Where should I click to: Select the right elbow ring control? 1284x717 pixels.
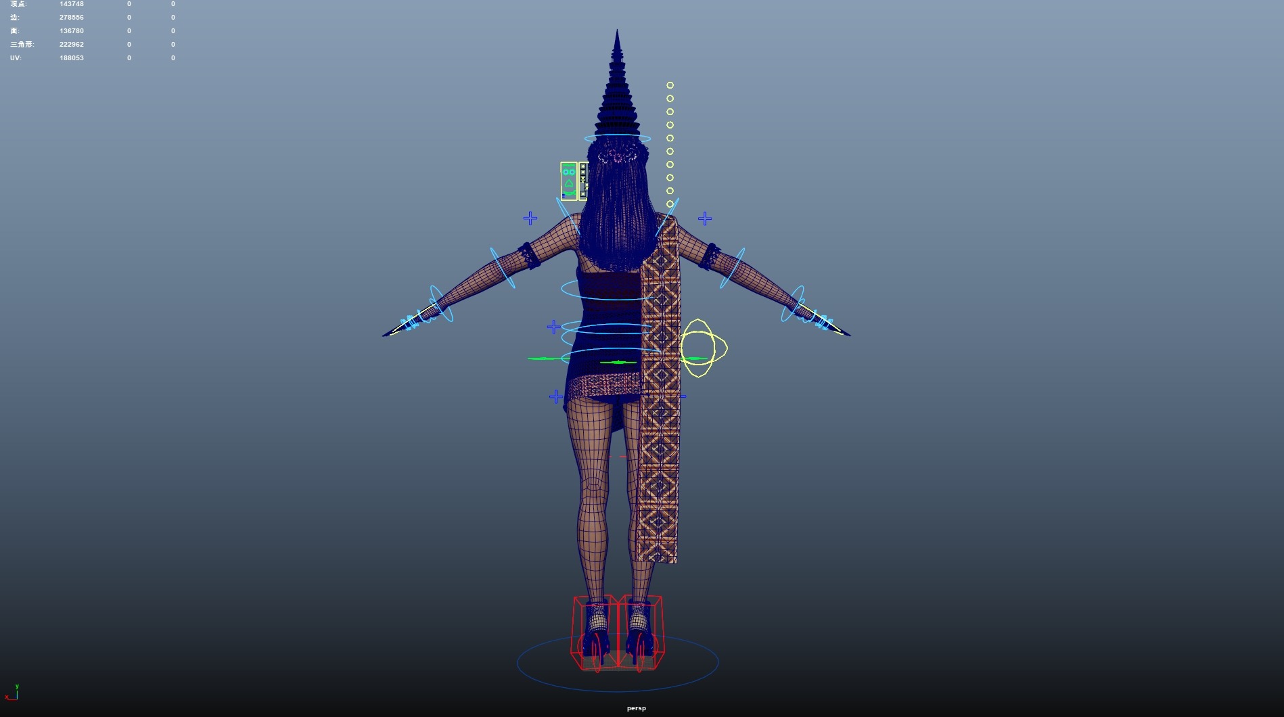click(x=733, y=268)
